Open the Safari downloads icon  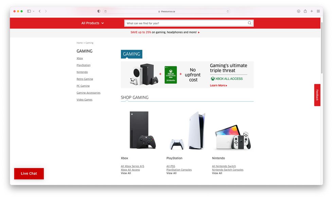(x=298, y=11)
